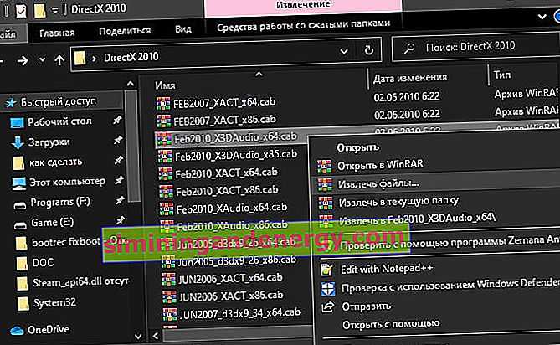This screenshot has height=345, width=560.
Task: Select file Feb2010_XACT_x86.cab
Action: click(227, 191)
